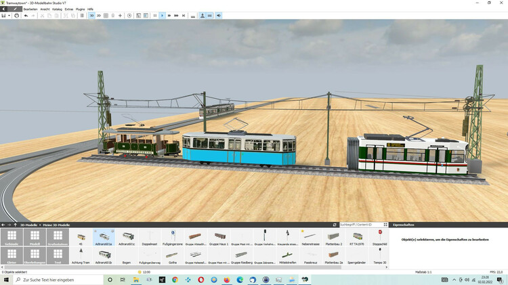Click the step-forward simulation button
Viewport: 508px width, 285px height.
(x=184, y=16)
